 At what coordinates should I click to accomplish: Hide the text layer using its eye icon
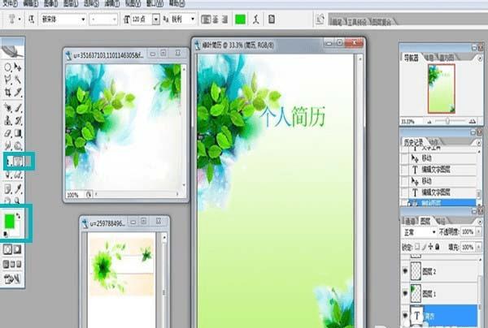click(x=405, y=316)
